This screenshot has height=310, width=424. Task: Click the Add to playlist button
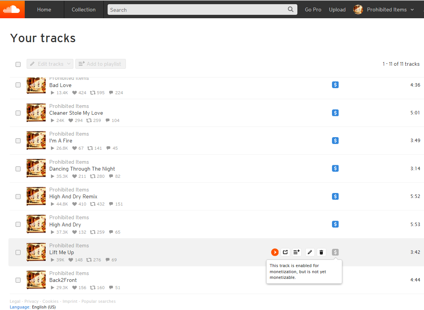tap(101, 64)
